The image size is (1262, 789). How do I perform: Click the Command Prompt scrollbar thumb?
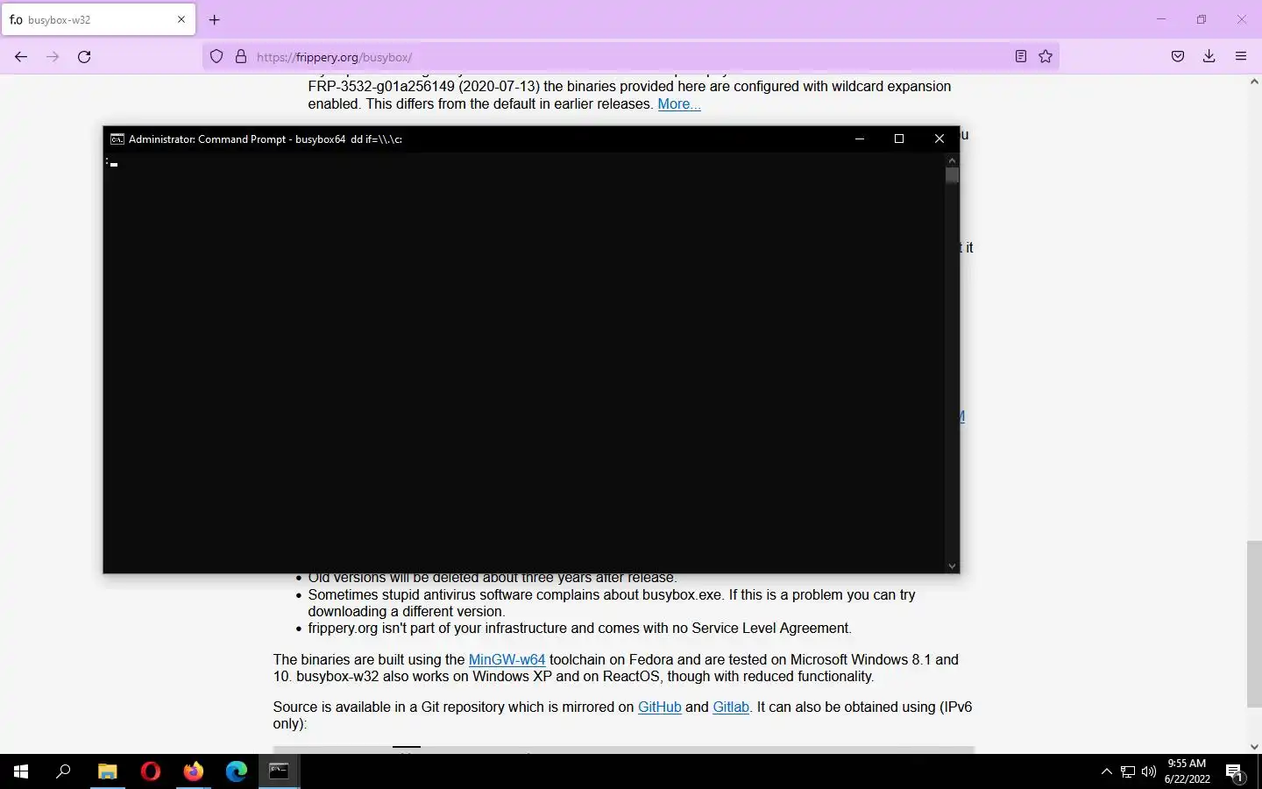tap(952, 175)
